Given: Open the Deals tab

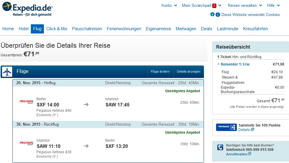Looking at the screenshot, I should pos(207,29).
